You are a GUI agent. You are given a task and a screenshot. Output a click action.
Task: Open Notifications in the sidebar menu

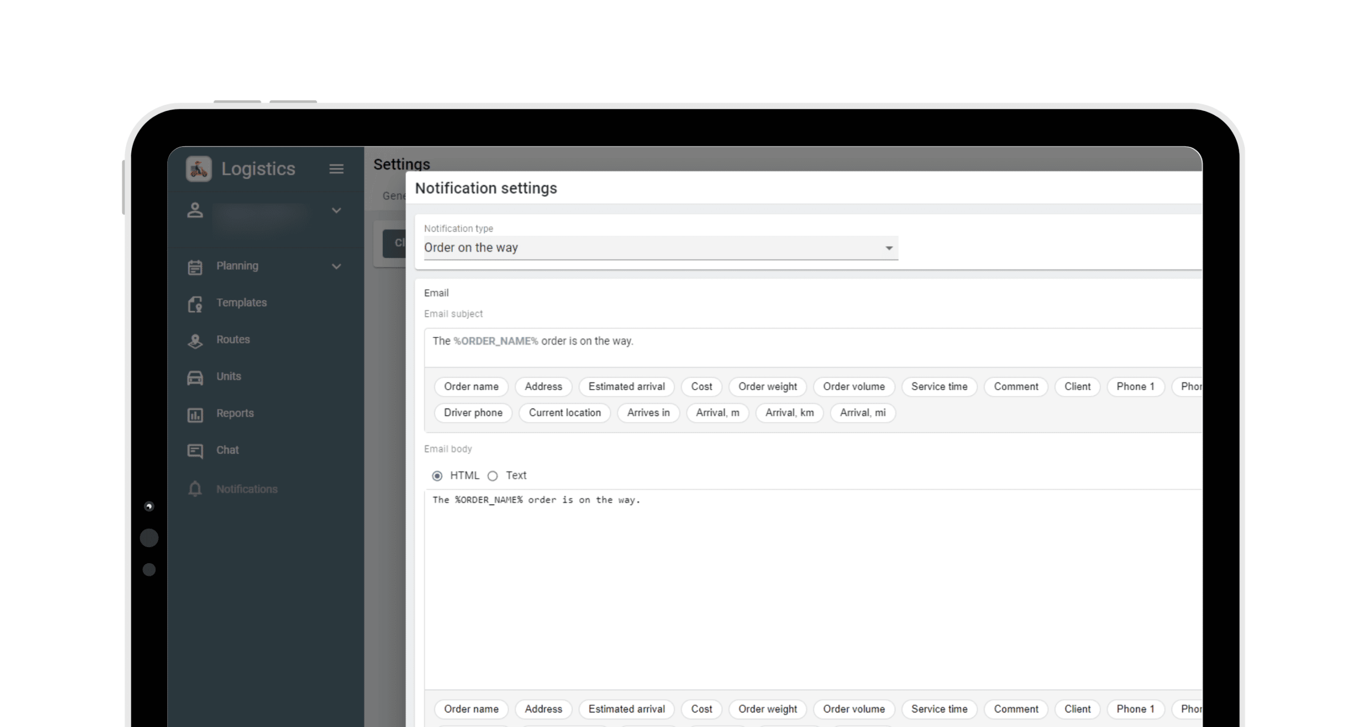coord(246,489)
